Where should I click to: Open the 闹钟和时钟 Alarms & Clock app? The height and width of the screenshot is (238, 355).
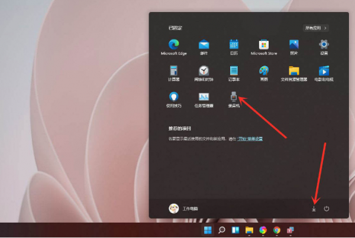pos(204,73)
